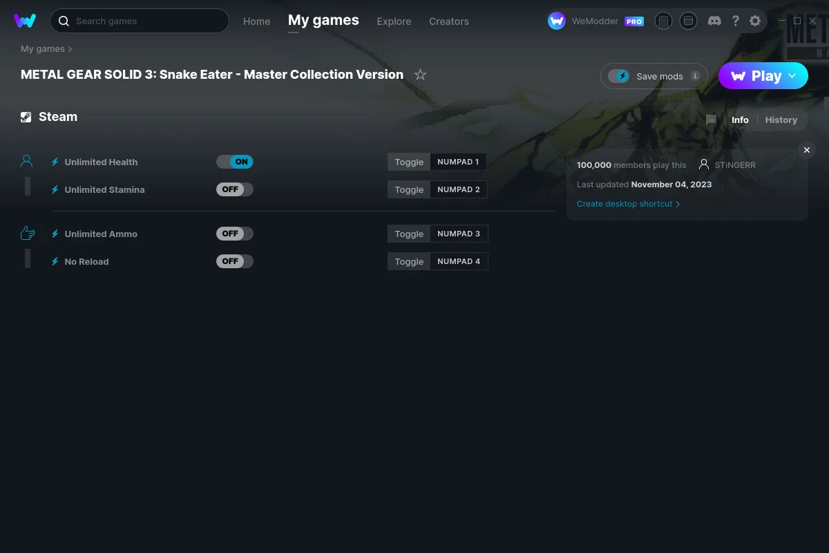Click Toggle button for NUMPAD 1
This screenshot has height=553, width=829.
tap(409, 162)
